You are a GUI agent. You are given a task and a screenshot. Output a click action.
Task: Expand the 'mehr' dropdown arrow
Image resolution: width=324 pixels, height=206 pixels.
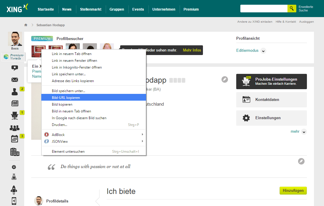(x=304, y=132)
